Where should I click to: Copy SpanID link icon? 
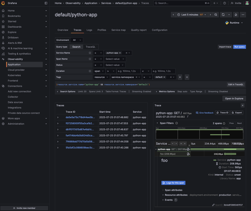pos(213,205)
